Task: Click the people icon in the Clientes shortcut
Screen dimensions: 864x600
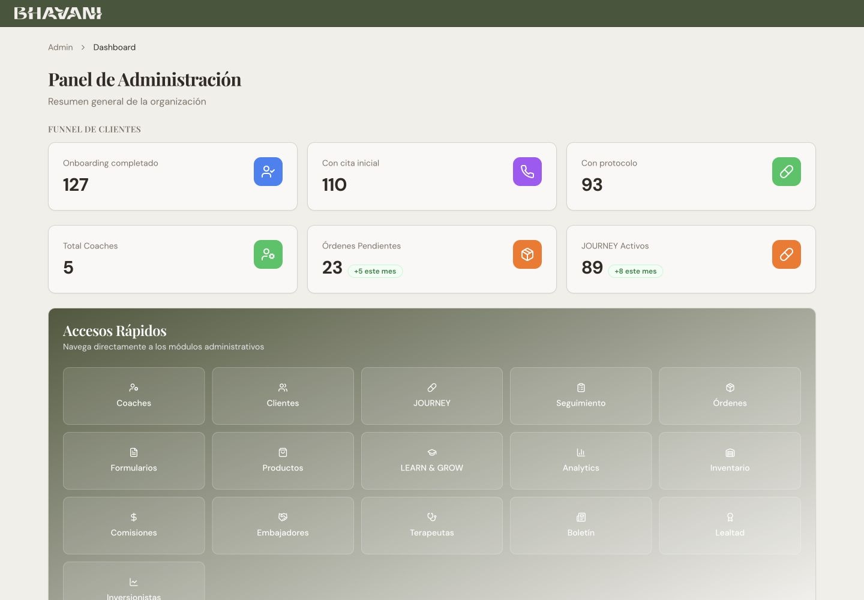Action: 283,388
